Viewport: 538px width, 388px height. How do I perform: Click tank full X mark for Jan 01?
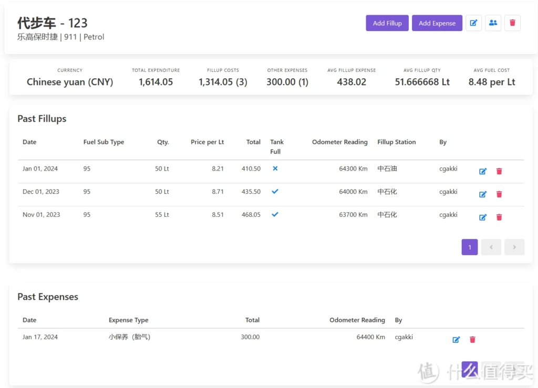pyautogui.click(x=275, y=169)
